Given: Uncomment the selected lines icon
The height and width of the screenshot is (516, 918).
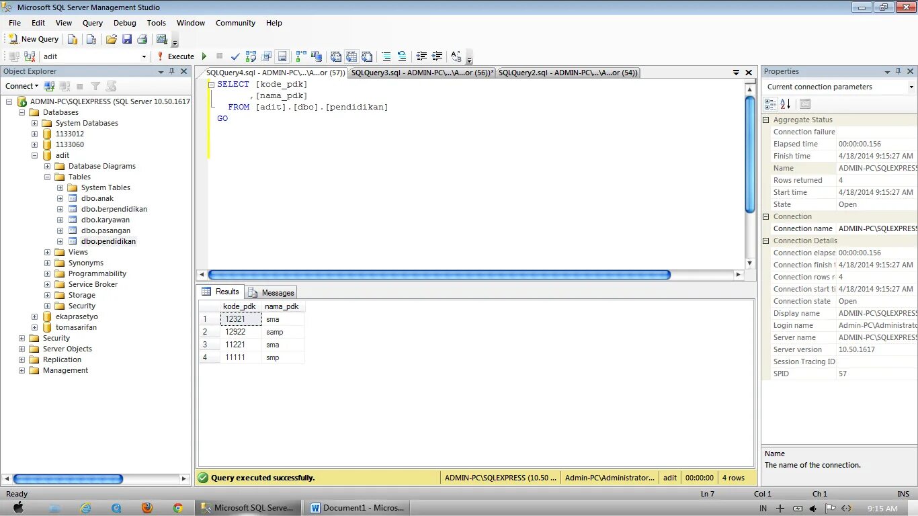Looking at the screenshot, I should [x=402, y=56].
